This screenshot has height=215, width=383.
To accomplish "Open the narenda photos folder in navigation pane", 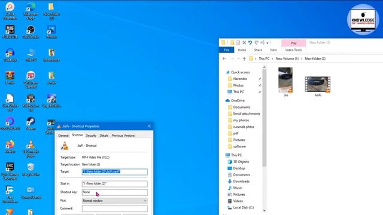I will [244, 127].
